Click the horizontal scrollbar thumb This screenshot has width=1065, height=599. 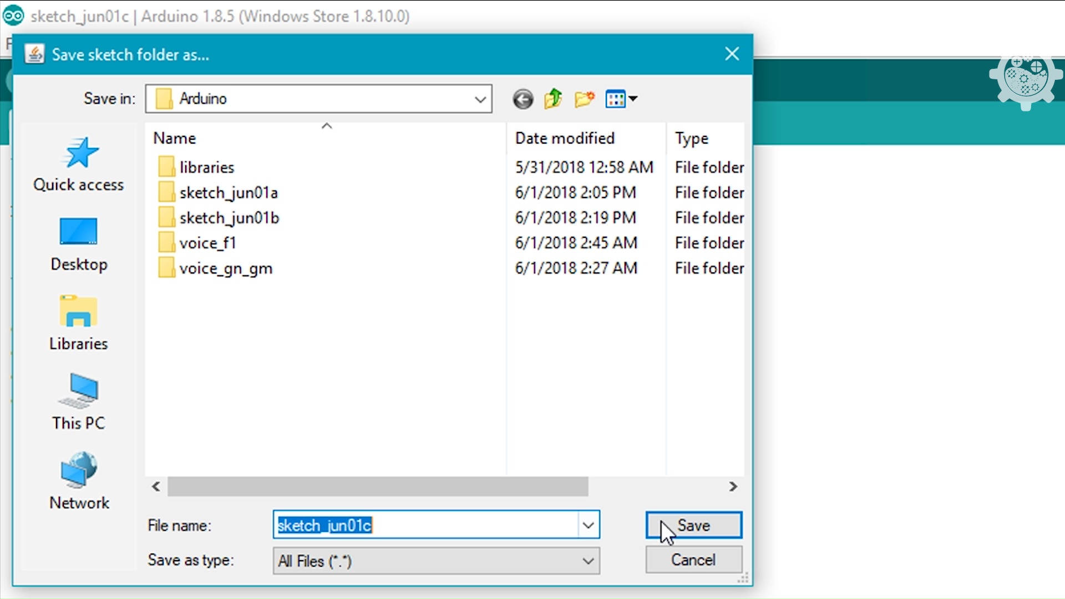click(x=378, y=486)
